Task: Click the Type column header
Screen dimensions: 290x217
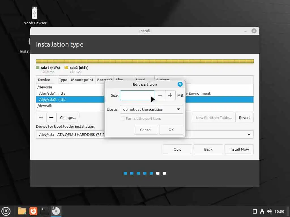Action: click(x=63, y=80)
